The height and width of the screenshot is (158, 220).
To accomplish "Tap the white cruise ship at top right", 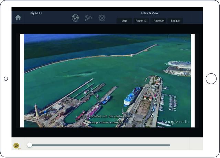I will pyautogui.click(x=178, y=63).
